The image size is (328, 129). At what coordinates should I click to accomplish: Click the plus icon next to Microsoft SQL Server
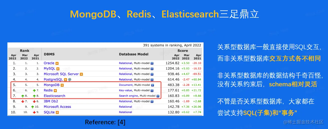click(81, 74)
